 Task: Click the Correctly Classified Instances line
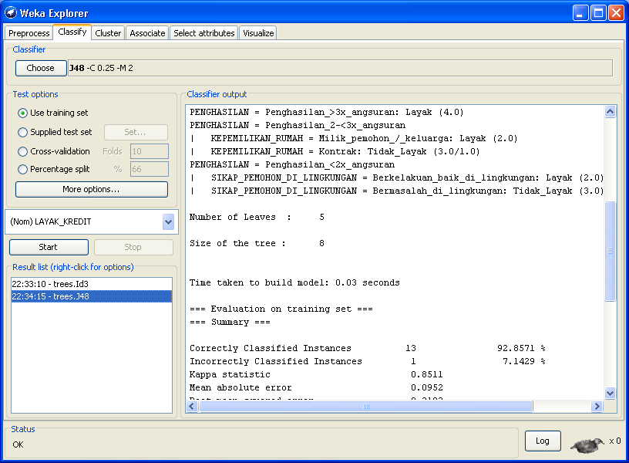click(368, 348)
